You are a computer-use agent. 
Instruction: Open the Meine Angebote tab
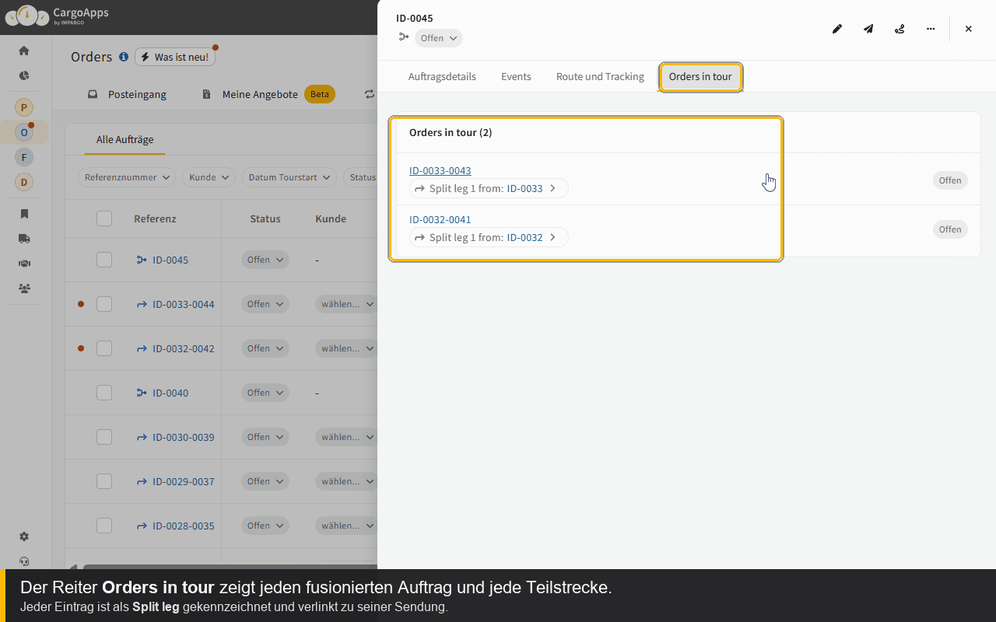(x=268, y=94)
